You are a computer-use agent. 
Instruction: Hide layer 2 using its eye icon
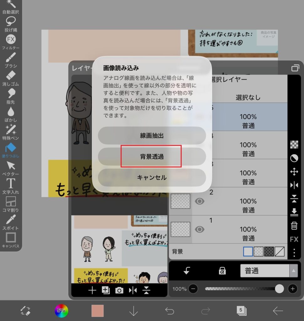[x=200, y=201]
